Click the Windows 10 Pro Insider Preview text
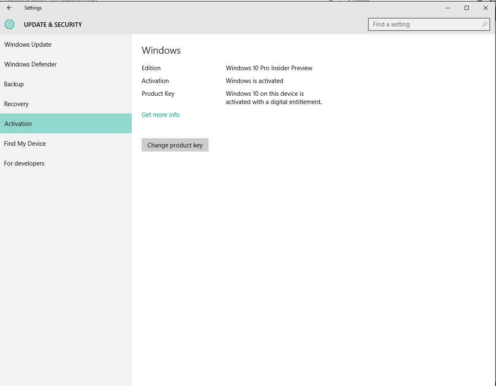Screen dimensions: 496x386 [x=269, y=68]
